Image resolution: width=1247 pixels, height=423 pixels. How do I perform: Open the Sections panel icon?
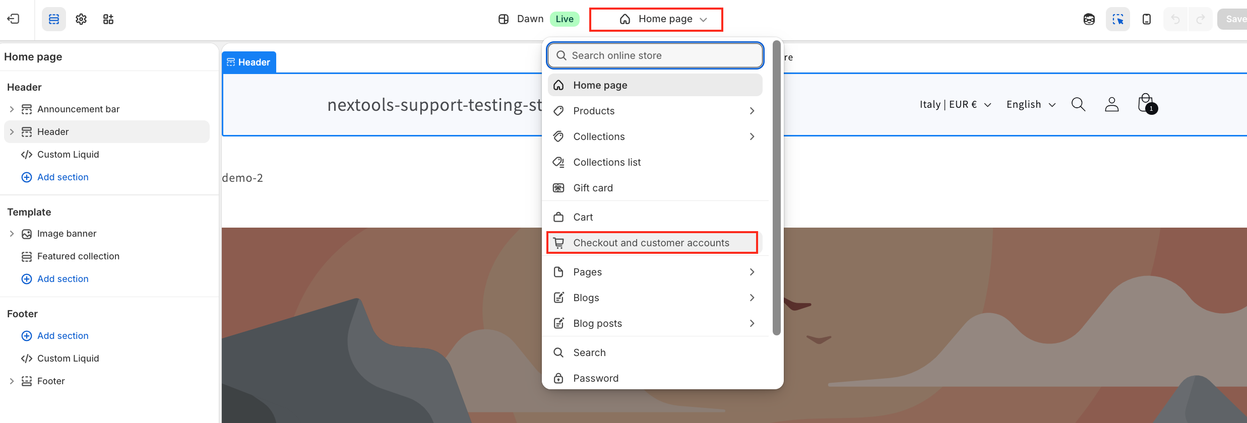[x=54, y=19]
